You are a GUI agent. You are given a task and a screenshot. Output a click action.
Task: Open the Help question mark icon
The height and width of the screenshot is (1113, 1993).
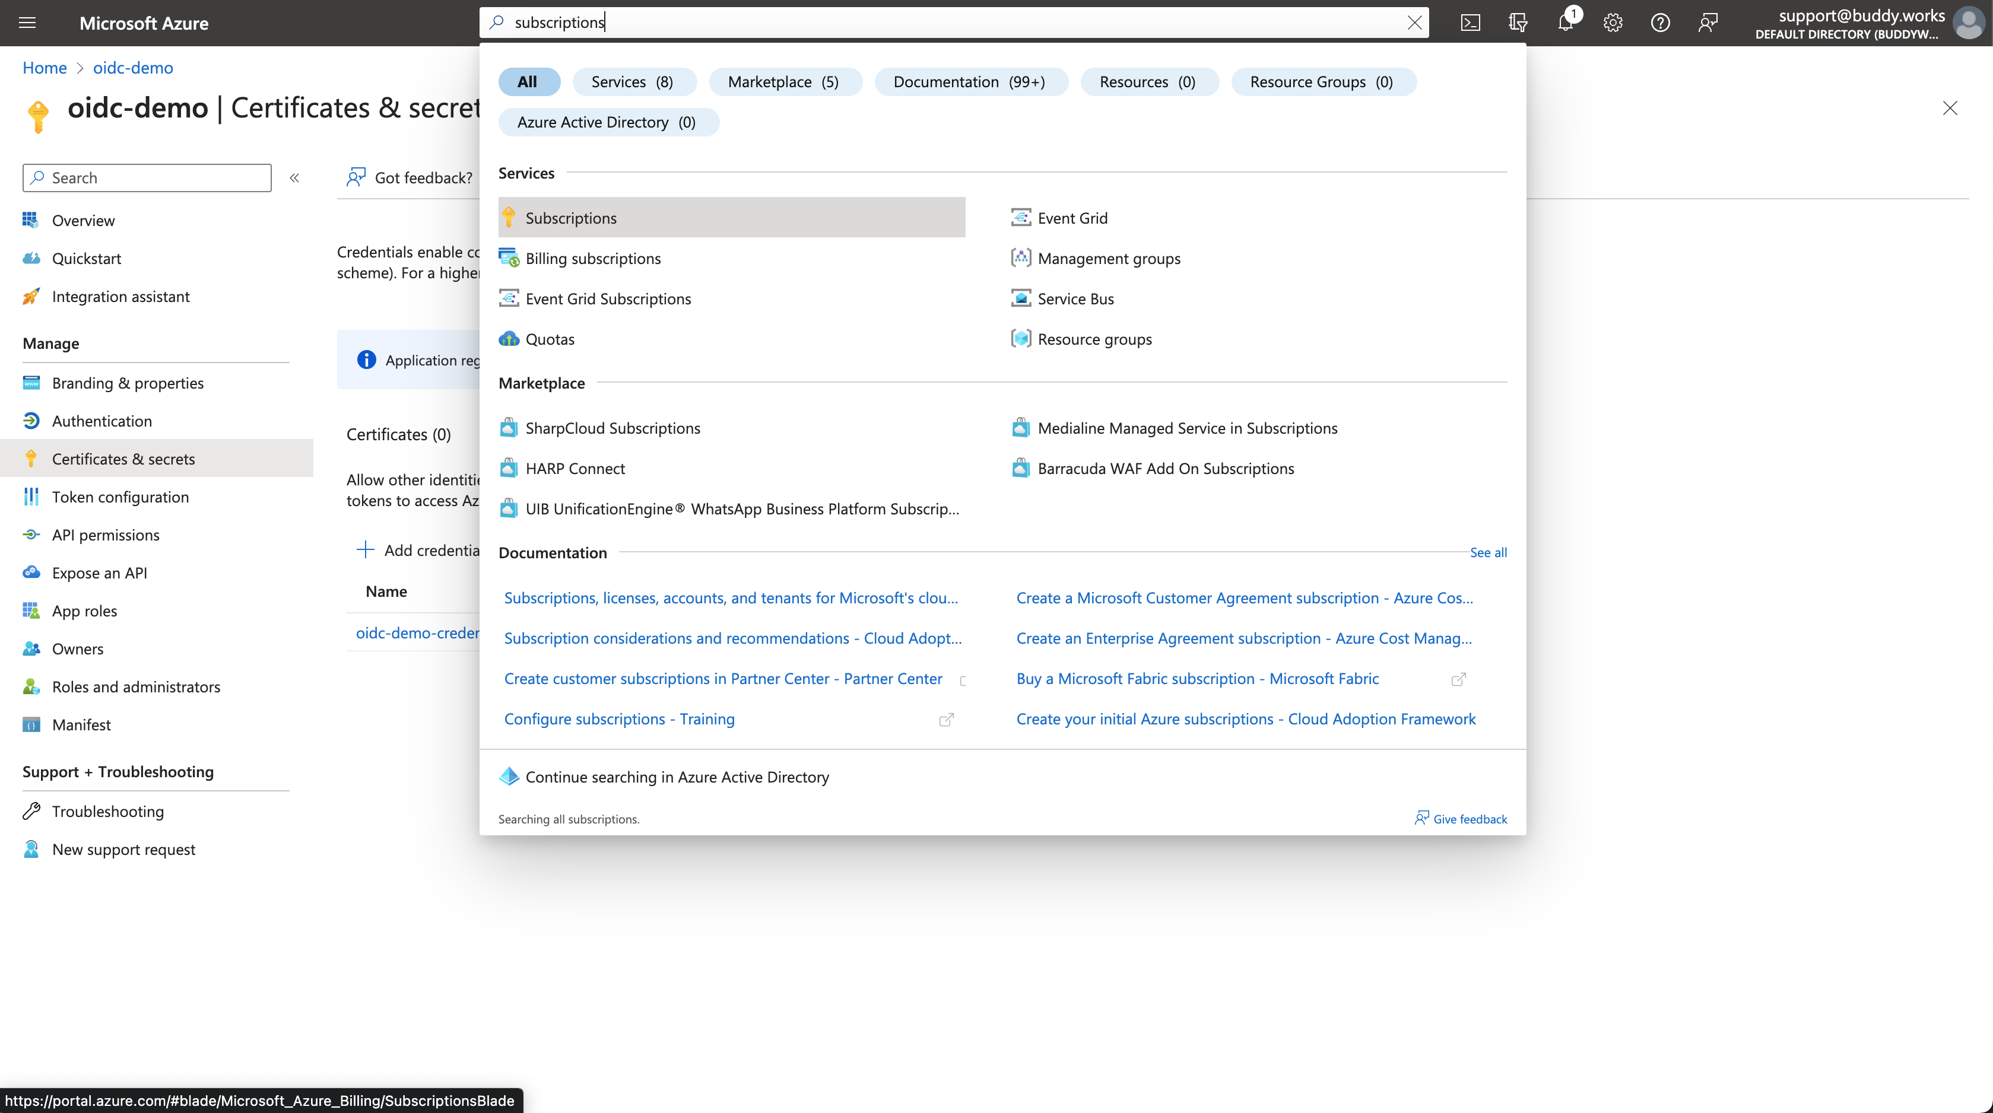(x=1659, y=23)
